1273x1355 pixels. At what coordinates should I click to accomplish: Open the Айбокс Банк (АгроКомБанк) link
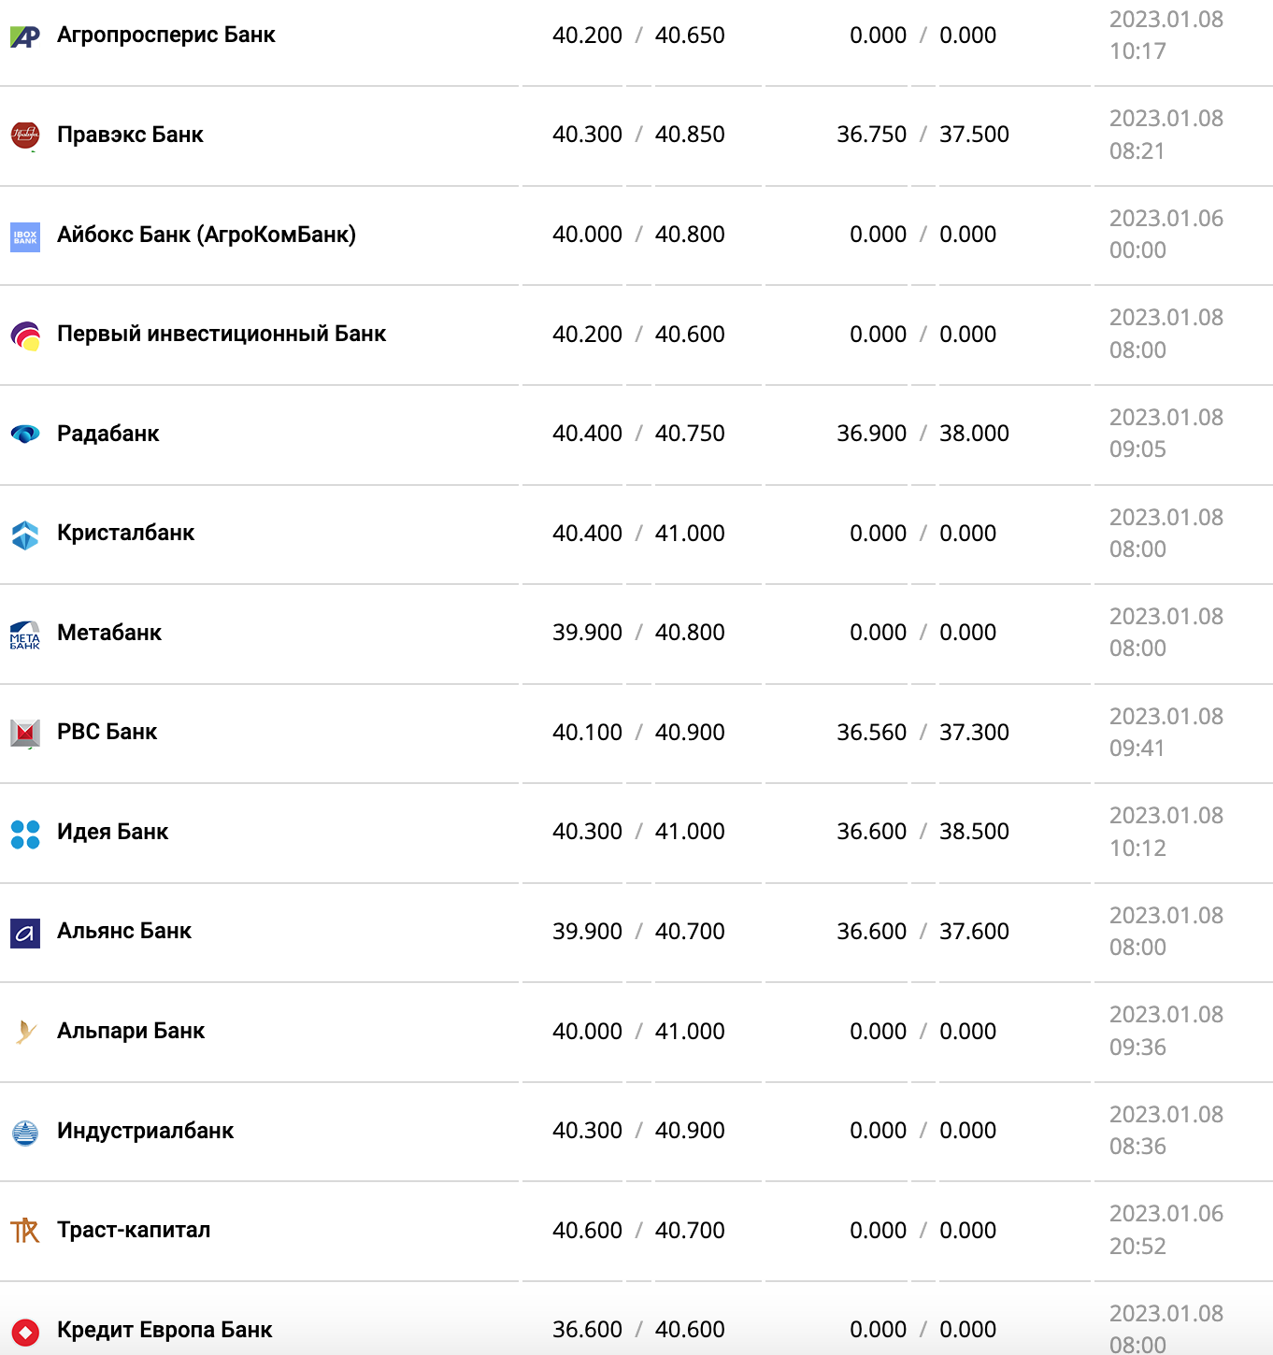tap(207, 235)
